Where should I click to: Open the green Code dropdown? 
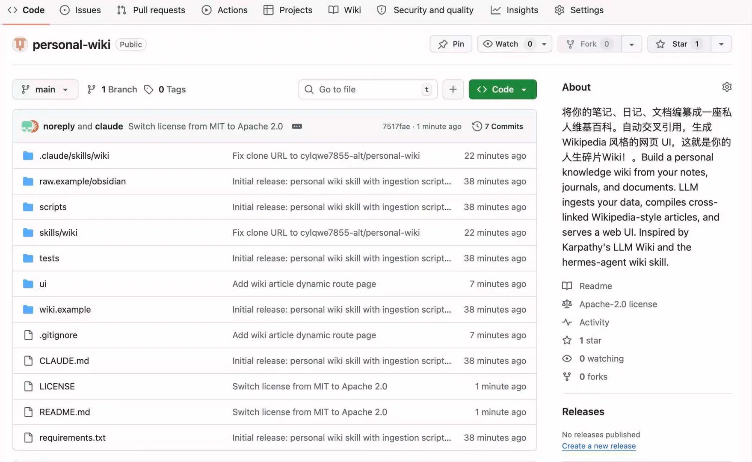[x=503, y=89]
